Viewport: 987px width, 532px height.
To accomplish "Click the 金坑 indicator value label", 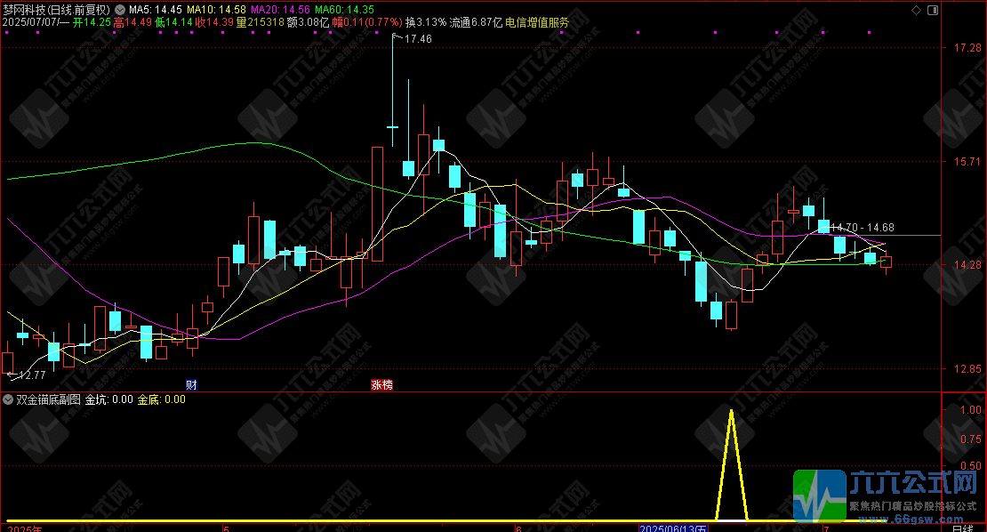I will click(x=108, y=400).
